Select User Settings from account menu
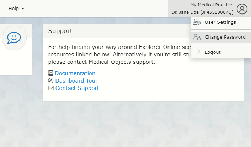251x147 pixels. (220, 22)
